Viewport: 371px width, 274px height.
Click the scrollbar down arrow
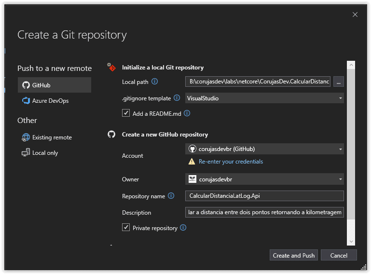[351, 241]
